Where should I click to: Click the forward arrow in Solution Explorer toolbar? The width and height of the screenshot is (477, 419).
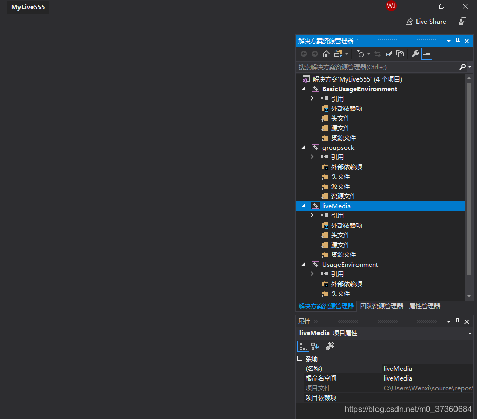click(x=315, y=54)
